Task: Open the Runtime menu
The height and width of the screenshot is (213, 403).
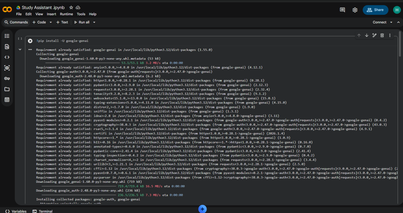Action: (x=66, y=14)
